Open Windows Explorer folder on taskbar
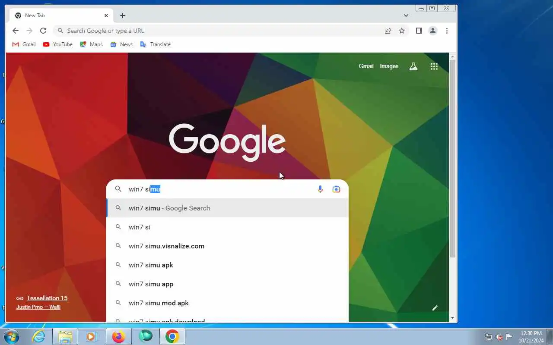The image size is (553, 345). point(65,336)
